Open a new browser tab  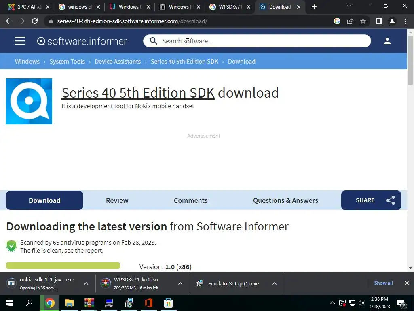pos(314,7)
